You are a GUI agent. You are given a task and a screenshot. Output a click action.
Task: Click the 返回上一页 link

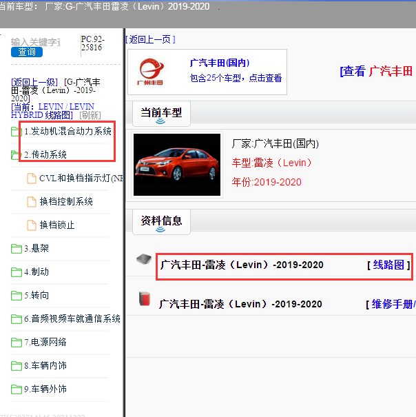coord(150,39)
